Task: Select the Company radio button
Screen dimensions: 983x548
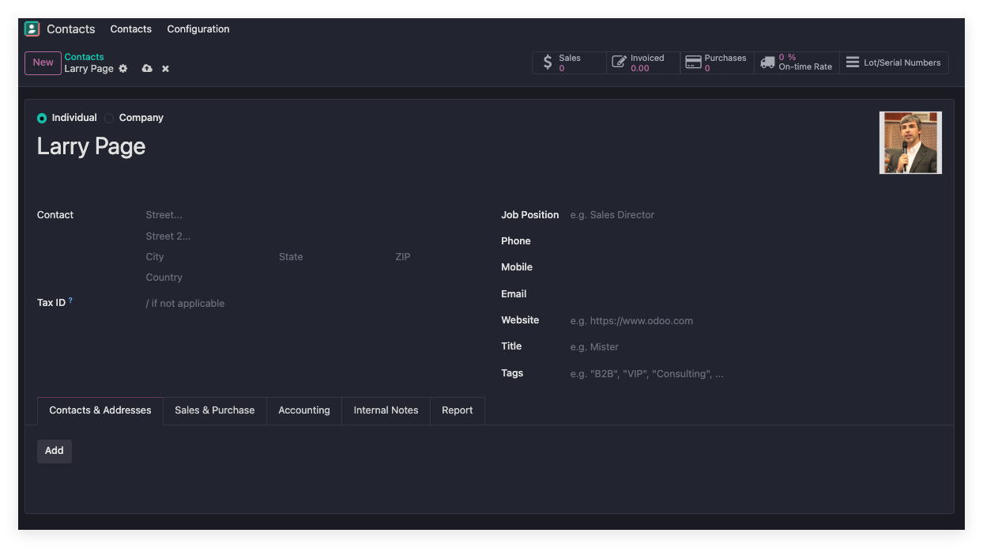Action: point(109,118)
